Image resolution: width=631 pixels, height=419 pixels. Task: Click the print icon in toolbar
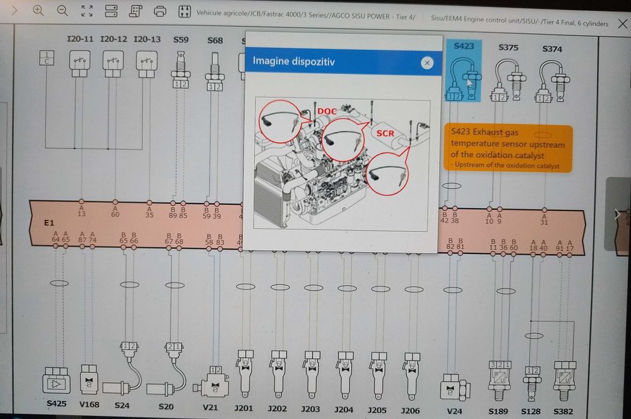tap(160, 11)
